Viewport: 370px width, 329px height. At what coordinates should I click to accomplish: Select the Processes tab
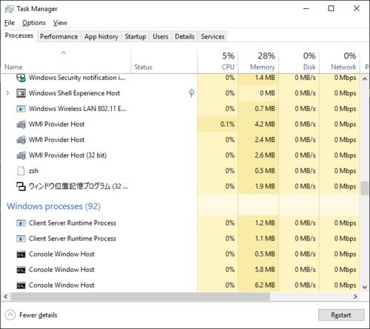click(x=19, y=35)
